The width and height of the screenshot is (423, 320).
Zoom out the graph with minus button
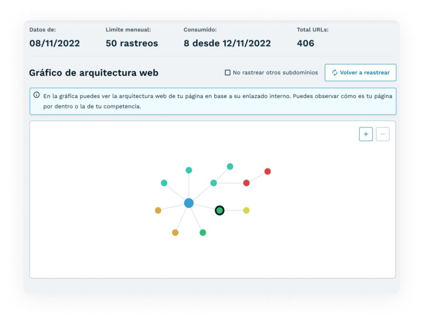pyautogui.click(x=383, y=134)
